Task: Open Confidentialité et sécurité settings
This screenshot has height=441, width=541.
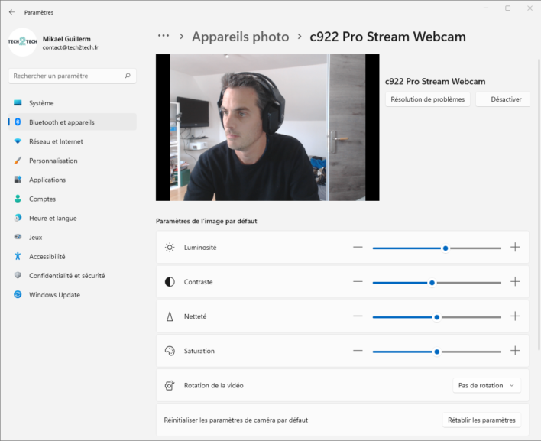Action: [66, 276]
